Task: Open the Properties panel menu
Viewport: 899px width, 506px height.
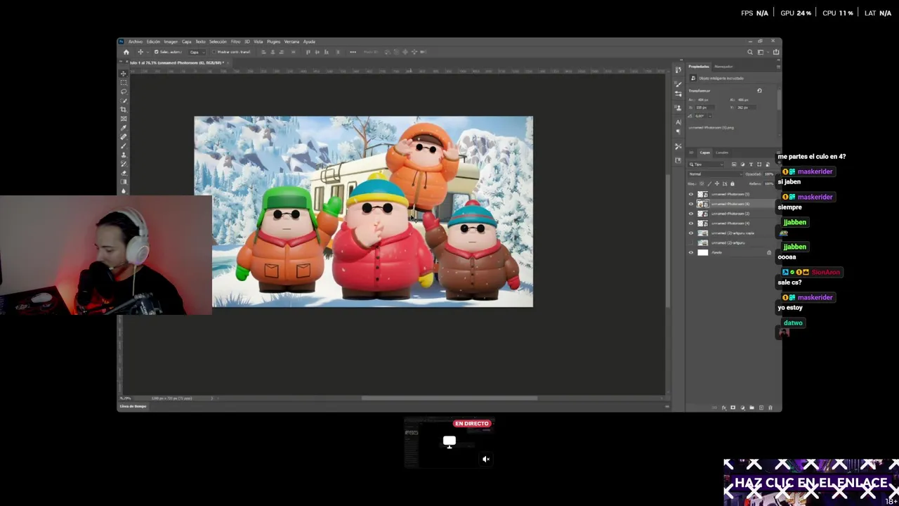Action: pyautogui.click(x=778, y=67)
